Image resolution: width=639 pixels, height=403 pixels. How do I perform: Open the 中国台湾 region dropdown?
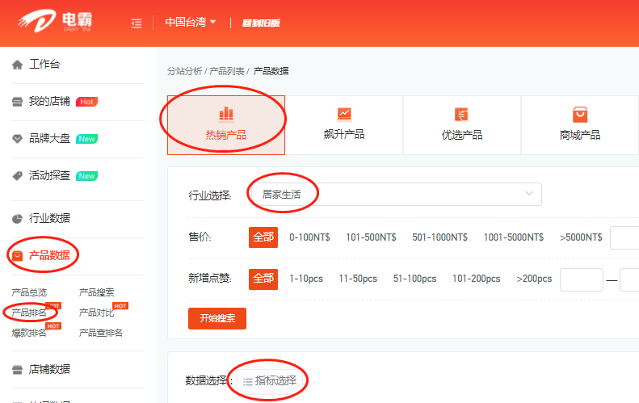pyautogui.click(x=191, y=22)
